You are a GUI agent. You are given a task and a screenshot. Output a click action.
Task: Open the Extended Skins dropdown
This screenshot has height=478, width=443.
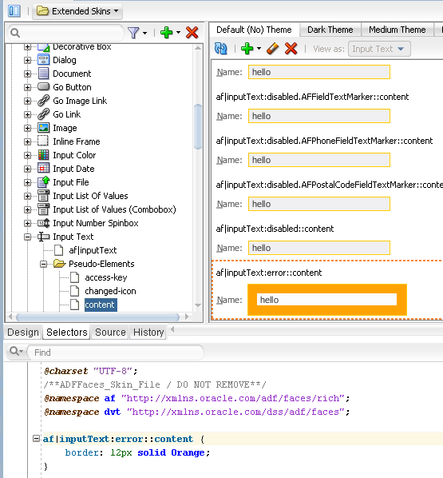click(x=77, y=11)
